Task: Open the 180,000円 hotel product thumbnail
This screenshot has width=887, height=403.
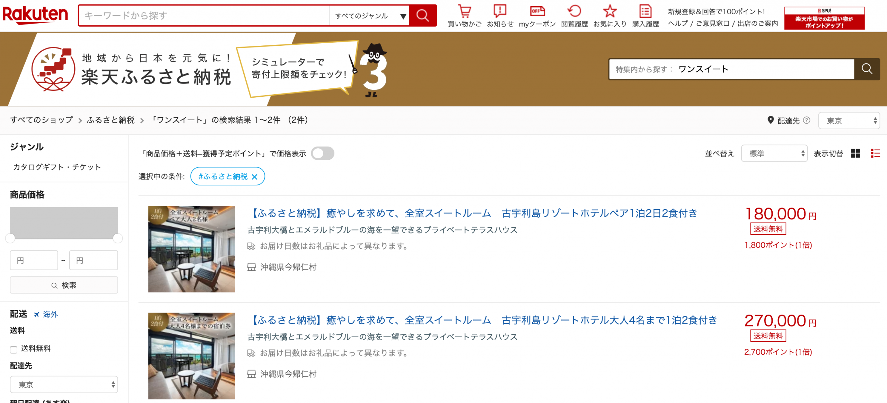Action: [x=191, y=249]
